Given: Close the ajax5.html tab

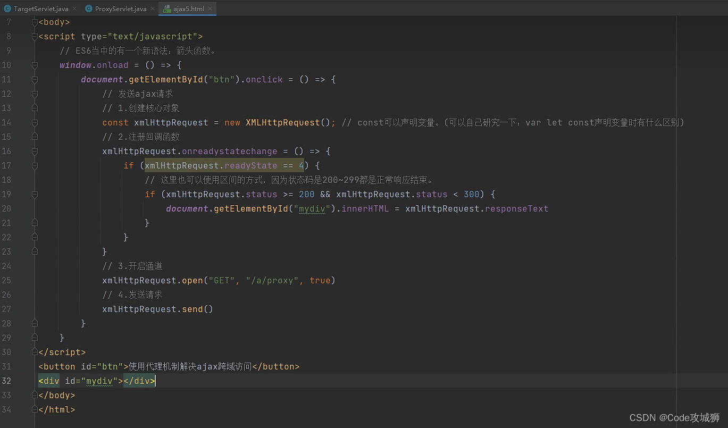Looking at the screenshot, I should [x=210, y=9].
